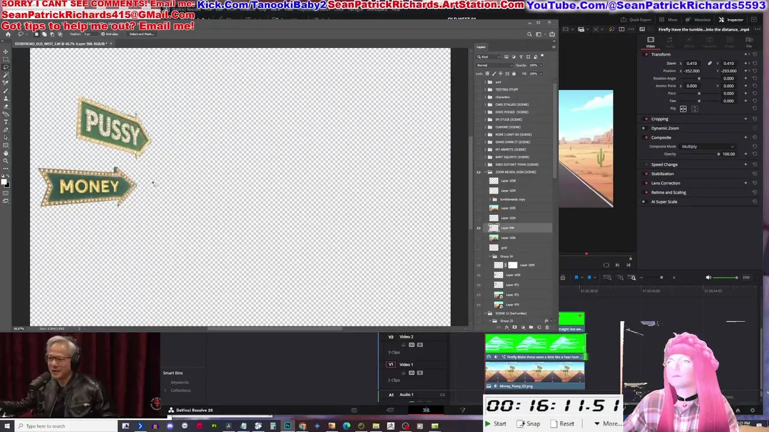769x432 pixels.
Task: Reset the Transform section
Action: click(754, 55)
